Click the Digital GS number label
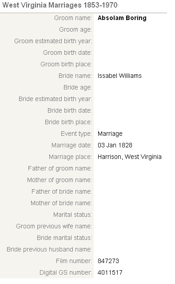This screenshot has width=175, height=284. point(66,272)
